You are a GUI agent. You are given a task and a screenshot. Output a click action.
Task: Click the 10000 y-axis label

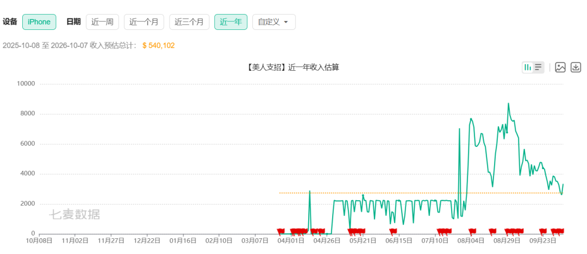[26, 84]
